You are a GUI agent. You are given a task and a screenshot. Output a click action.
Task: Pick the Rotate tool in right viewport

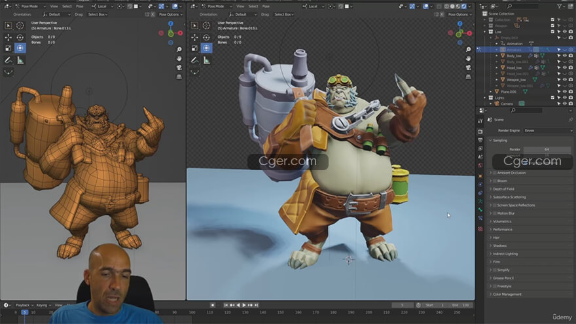206,37
